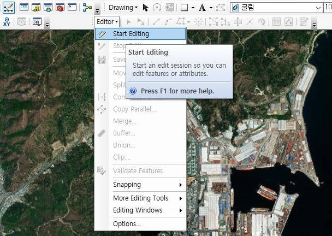Click the Zoom to Selected Elements icon
The image size is (332, 236).
coord(169,8)
